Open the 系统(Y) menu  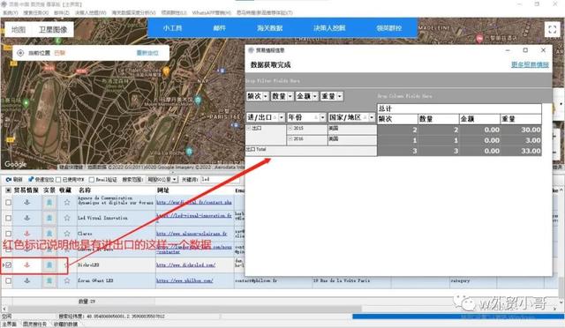pyautogui.click(x=10, y=12)
